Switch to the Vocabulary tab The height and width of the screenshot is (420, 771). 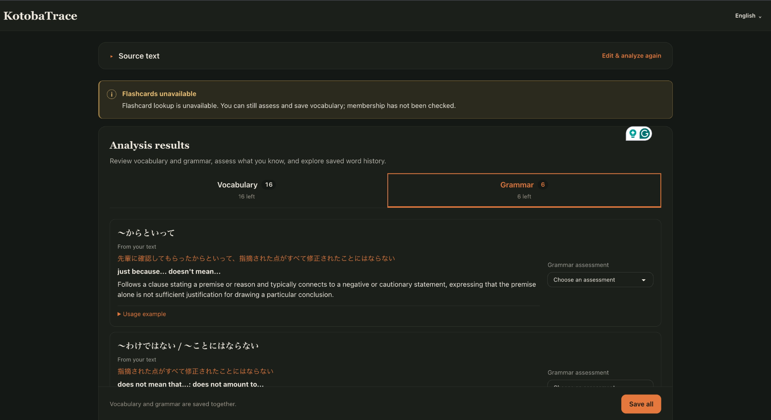coord(247,190)
